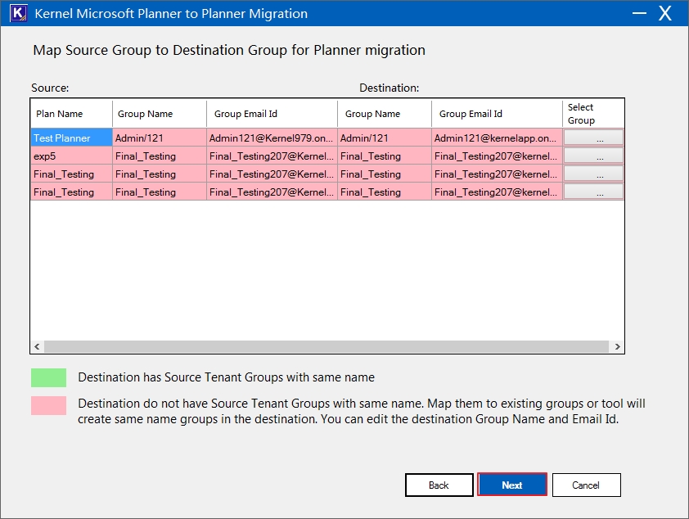Click the pink no-match legend swatch
Image resolution: width=689 pixels, height=519 pixels.
(x=48, y=405)
